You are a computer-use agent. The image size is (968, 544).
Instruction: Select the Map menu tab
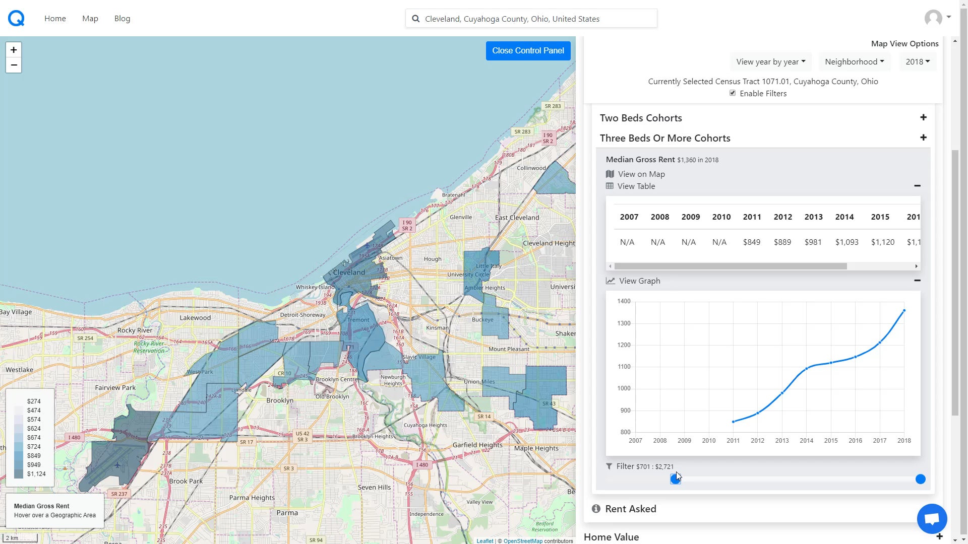(90, 18)
